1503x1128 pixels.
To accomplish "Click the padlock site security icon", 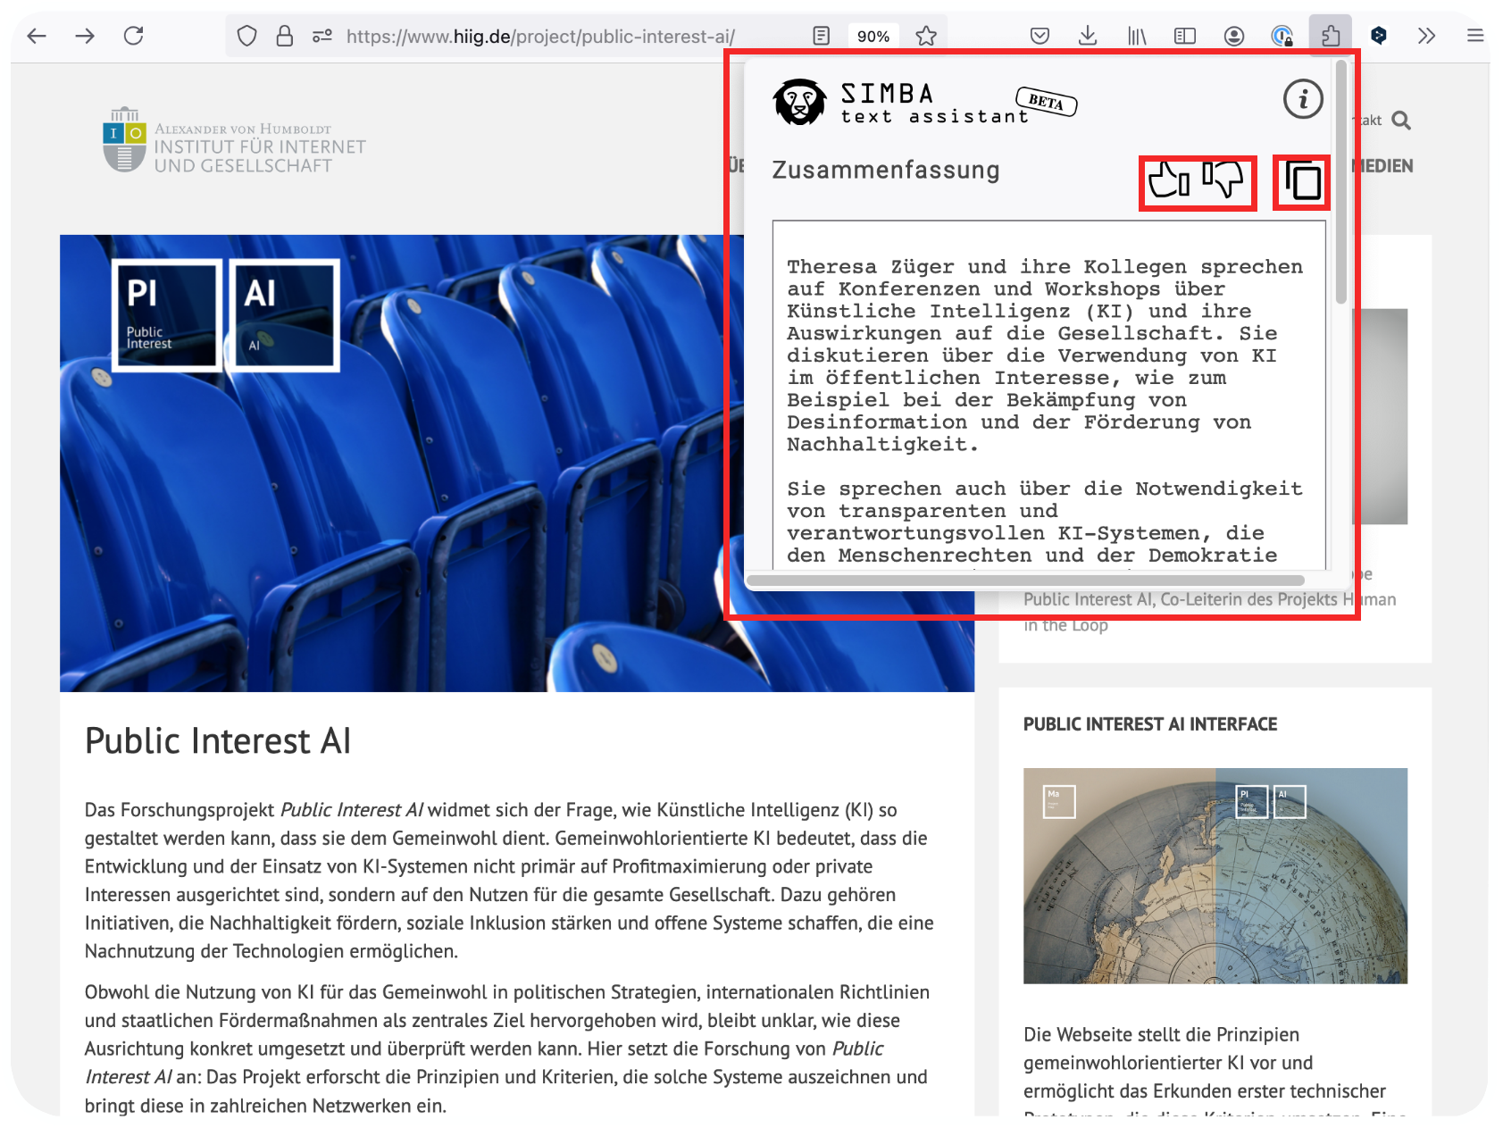I will click(285, 36).
